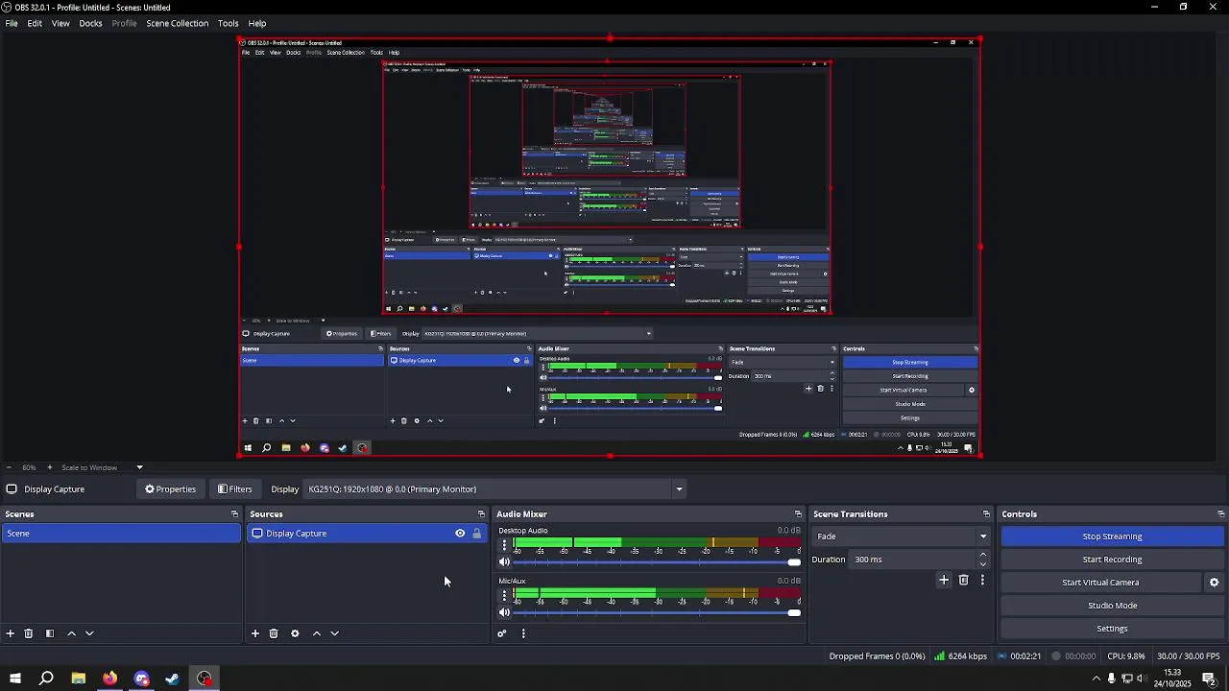The height and width of the screenshot is (691, 1229).
Task: Open Mic/Aux three-dot options
Action: click(x=504, y=596)
